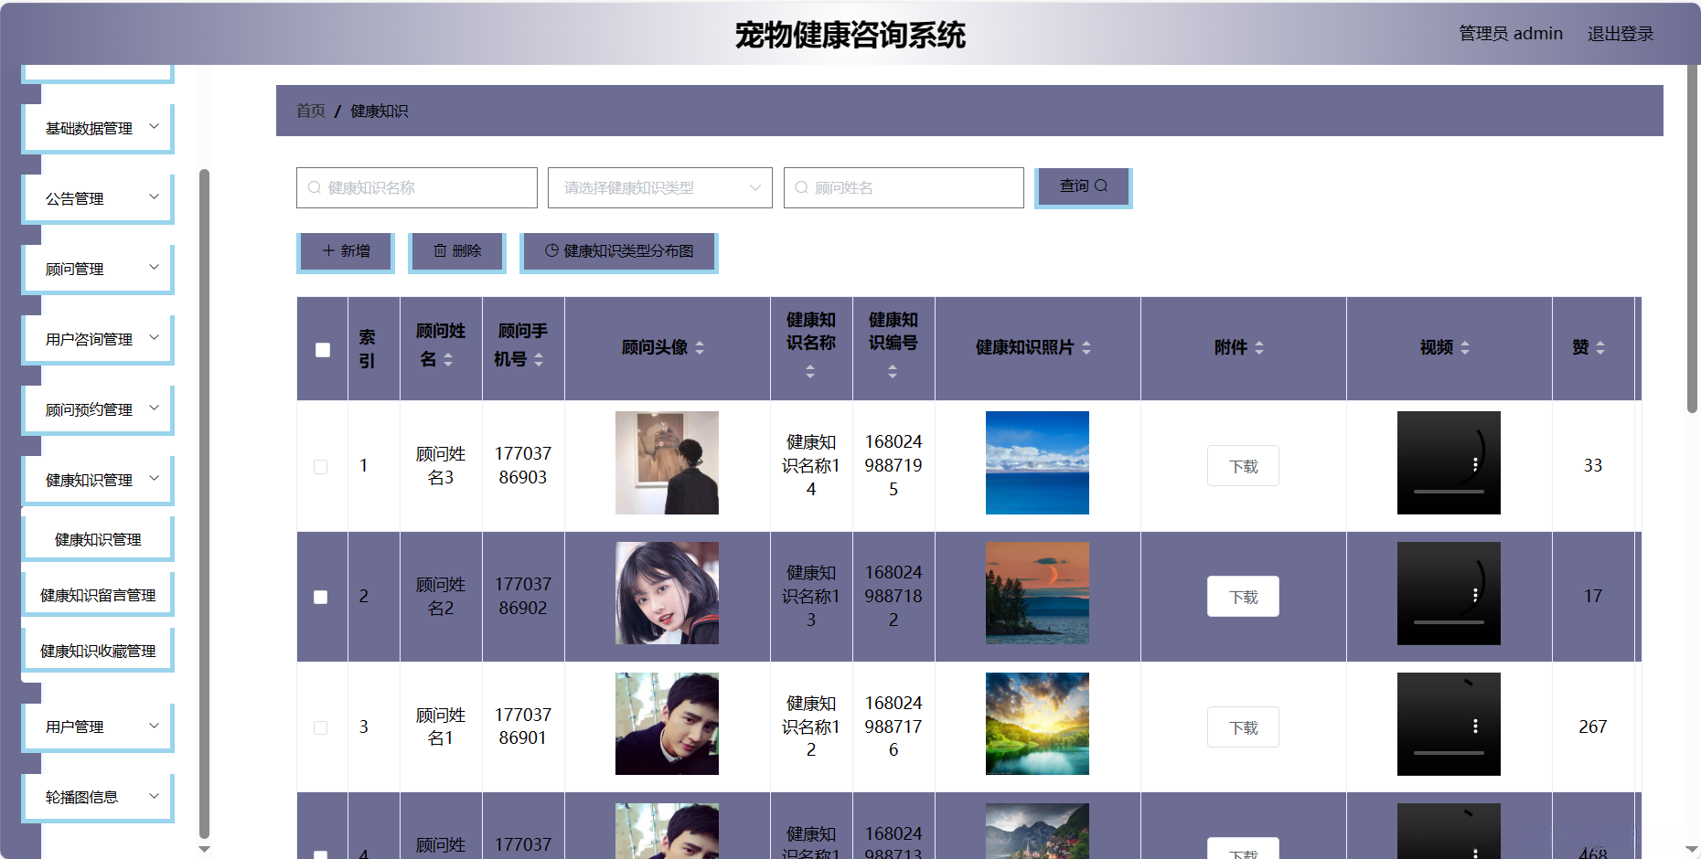Click the video thumbnail in row 1
This screenshot has height=859, width=1701.
1448,463
